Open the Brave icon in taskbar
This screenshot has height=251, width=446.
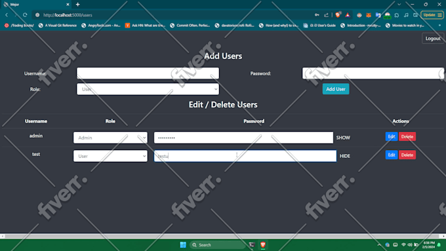(x=263, y=244)
